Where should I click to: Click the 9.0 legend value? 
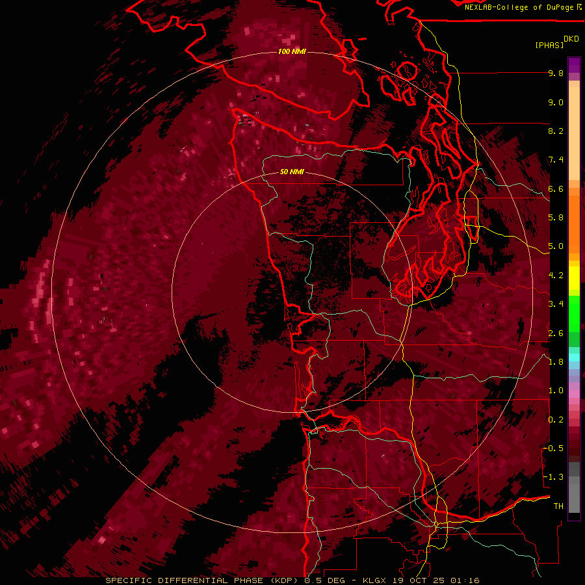[x=556, y=103]
